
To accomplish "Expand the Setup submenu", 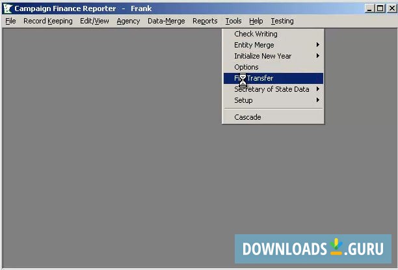I will pos(273,100).
